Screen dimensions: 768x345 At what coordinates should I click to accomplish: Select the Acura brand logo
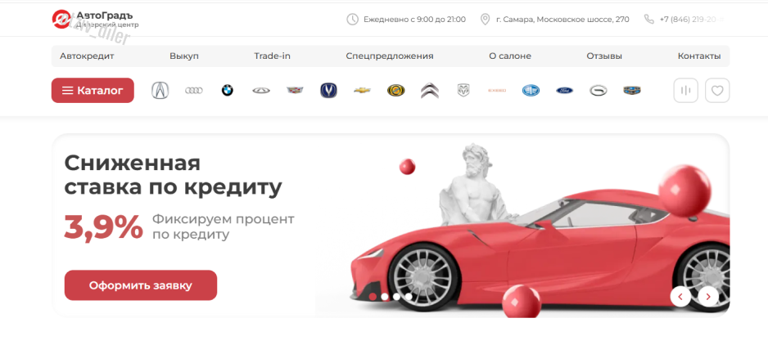(160, 90)
